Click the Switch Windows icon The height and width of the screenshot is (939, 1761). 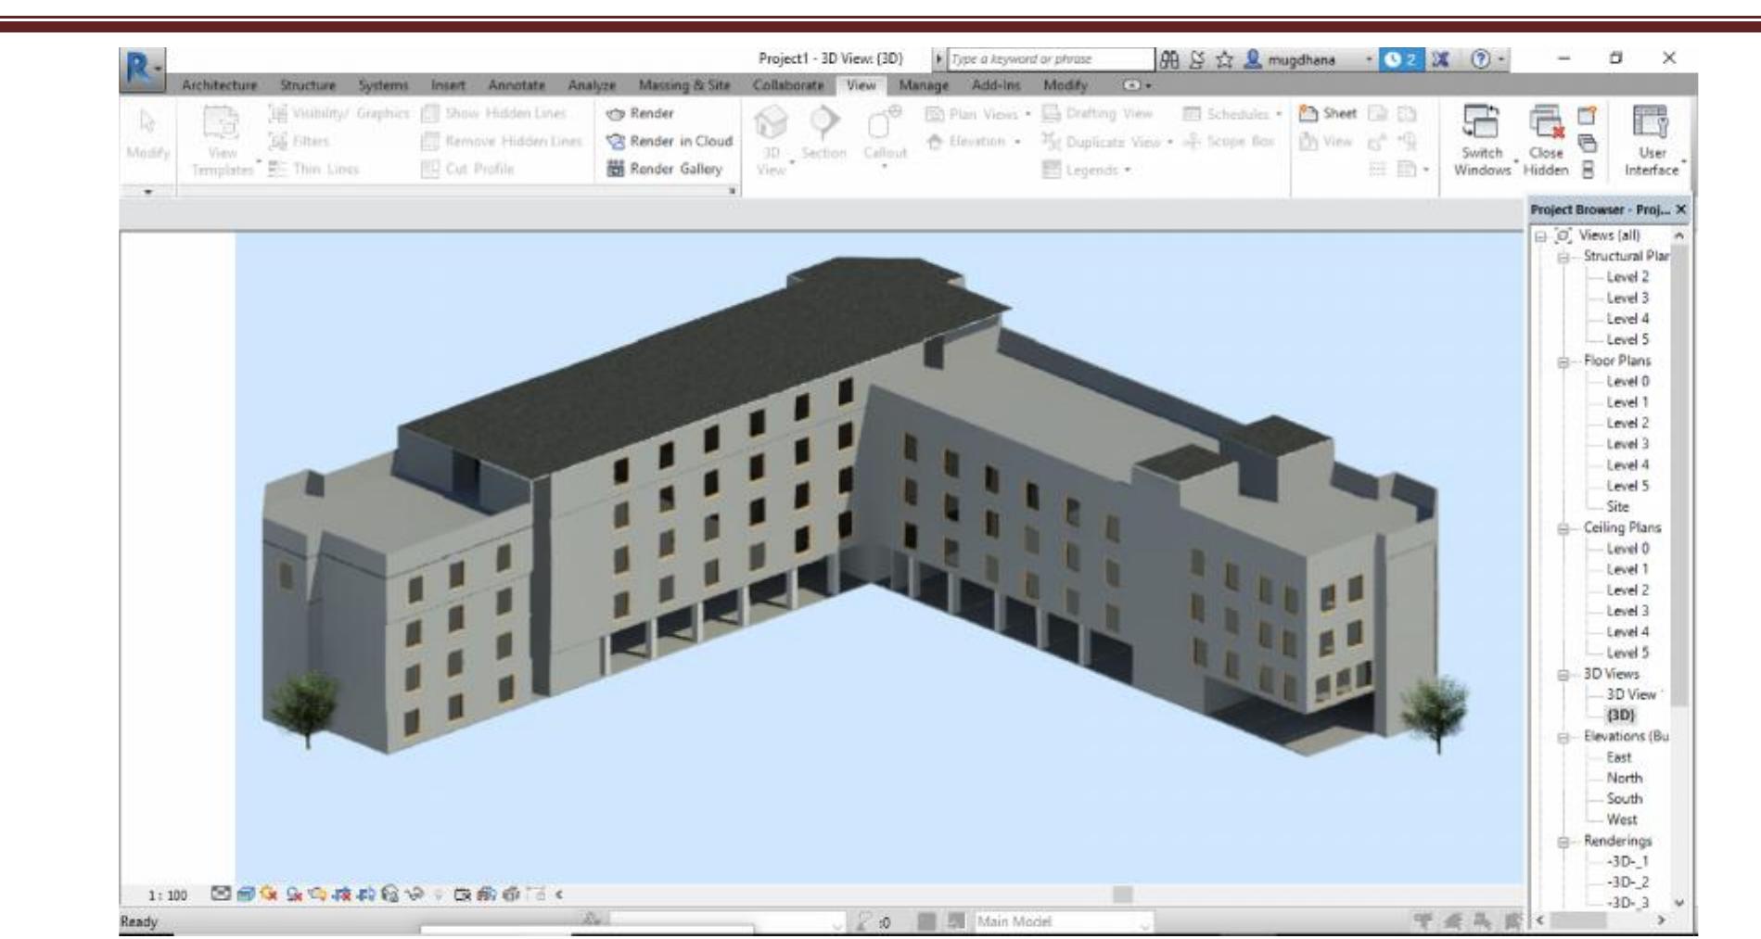coord(1480,122)
